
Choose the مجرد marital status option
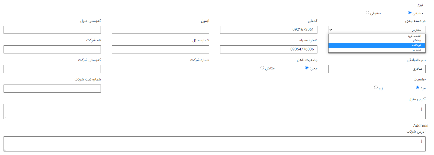pos(307,68)
